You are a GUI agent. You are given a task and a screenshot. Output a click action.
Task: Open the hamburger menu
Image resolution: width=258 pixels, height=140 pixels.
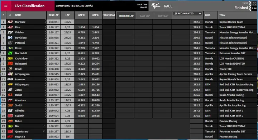(6, 6)
